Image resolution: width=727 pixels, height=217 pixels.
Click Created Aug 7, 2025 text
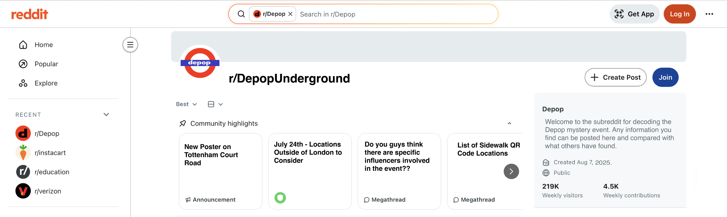(x=582, y=162)
